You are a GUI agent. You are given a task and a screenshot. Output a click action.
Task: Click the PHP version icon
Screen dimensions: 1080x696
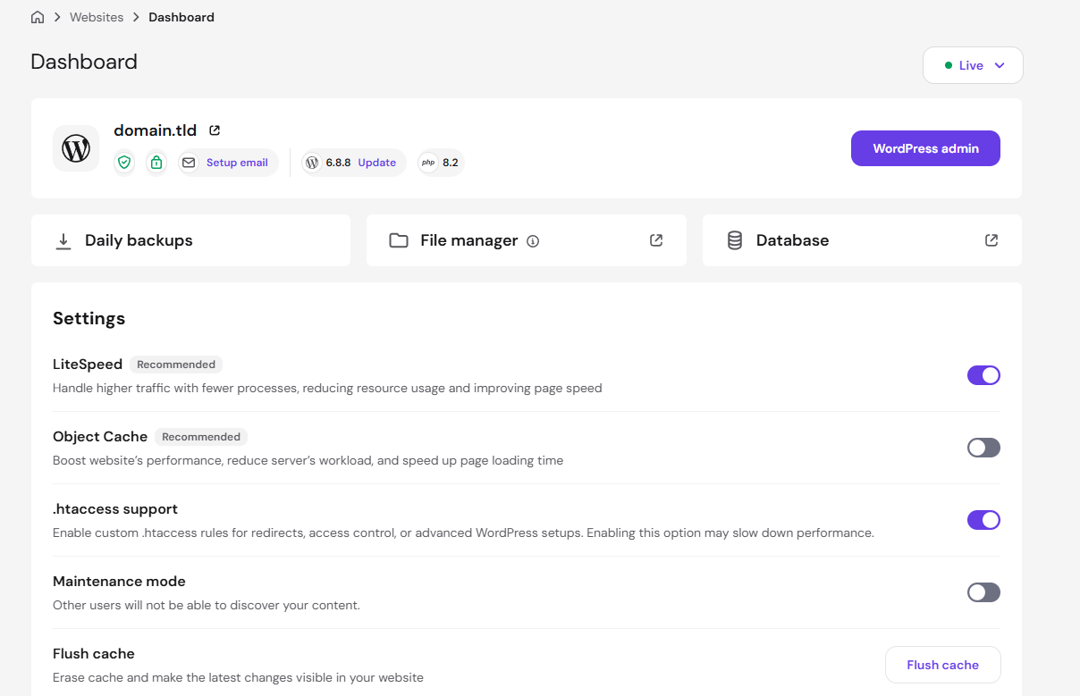click(428, 163)
